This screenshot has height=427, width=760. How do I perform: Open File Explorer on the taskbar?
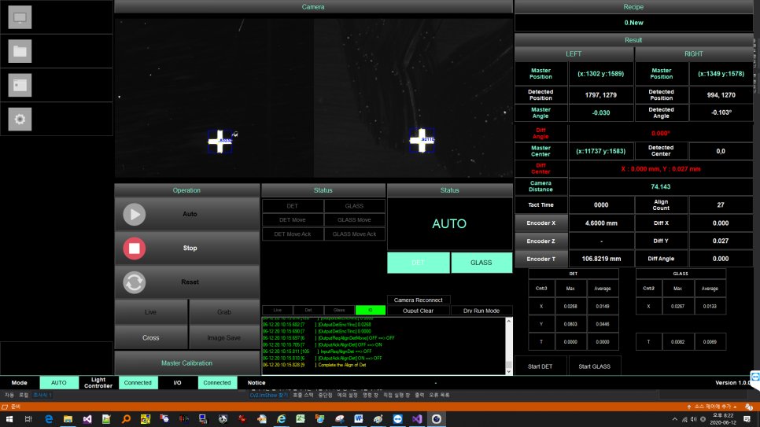pyautogui.click(x=68, y=419)
